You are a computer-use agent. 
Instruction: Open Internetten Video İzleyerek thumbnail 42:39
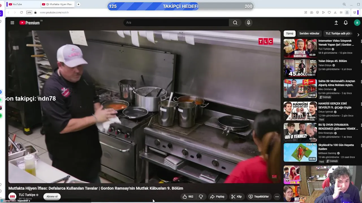coord(300,48)
